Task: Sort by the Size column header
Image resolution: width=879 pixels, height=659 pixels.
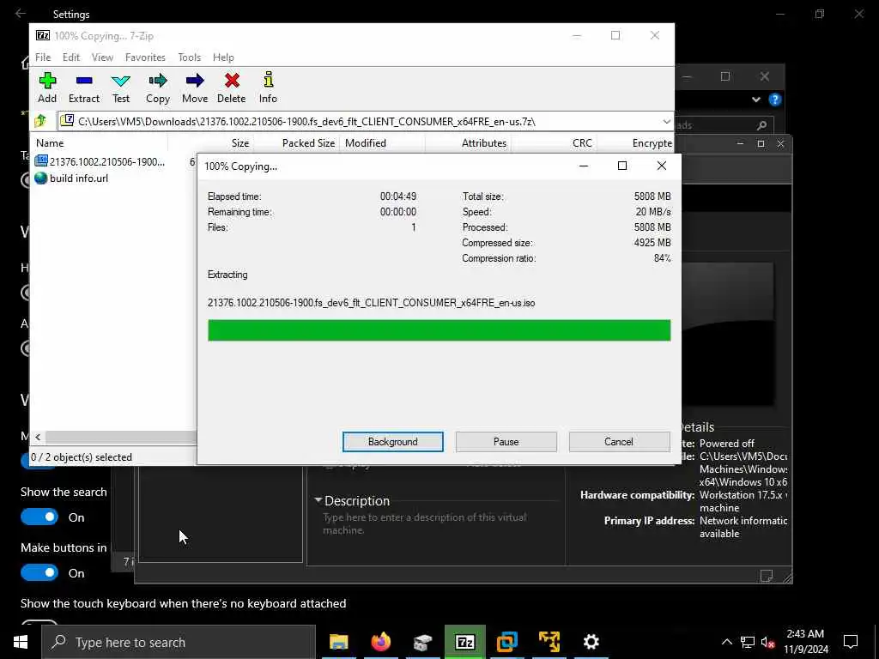Action: 210,143
